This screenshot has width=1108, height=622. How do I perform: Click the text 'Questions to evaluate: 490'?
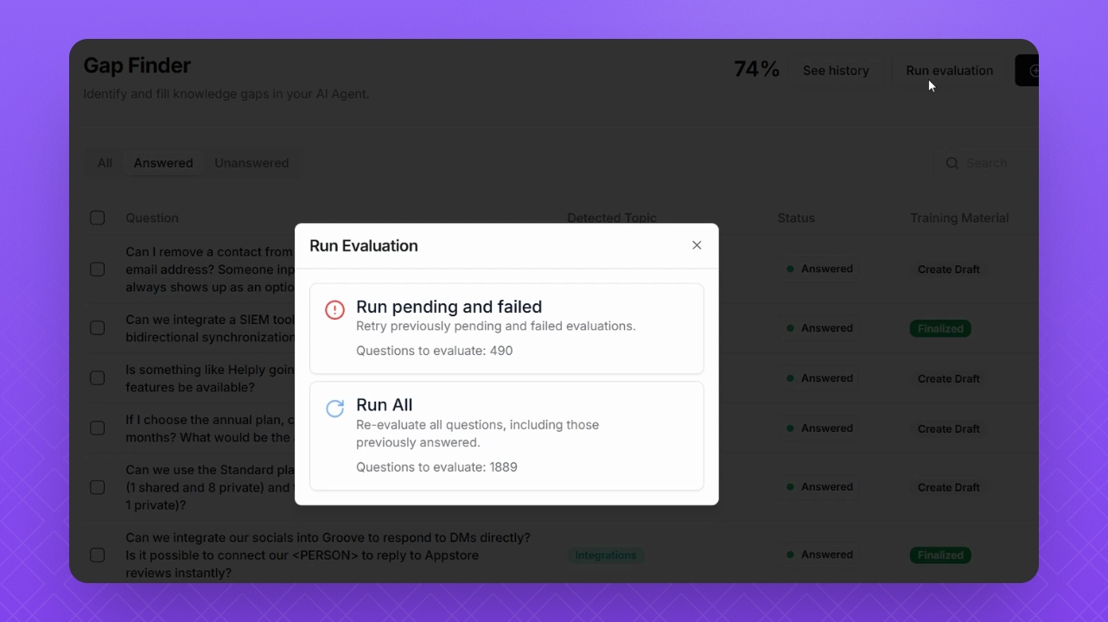[x=435, y=351]
